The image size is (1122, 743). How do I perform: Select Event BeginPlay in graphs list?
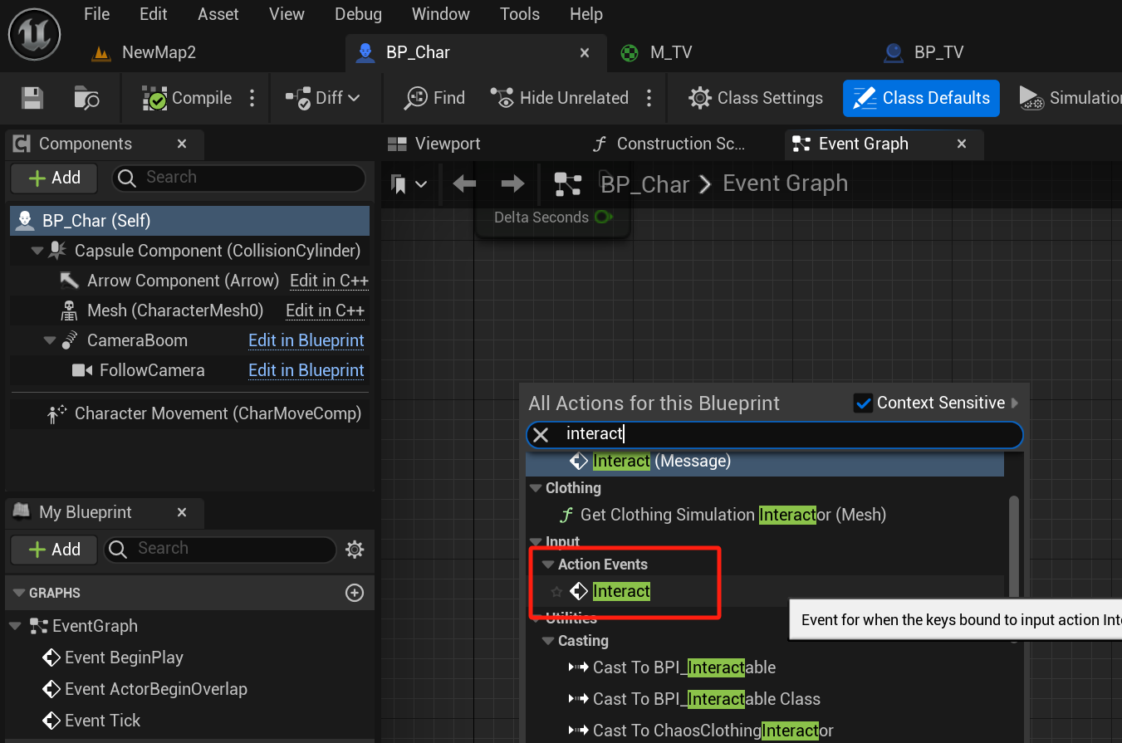pyautogui.click(x=124, y=657)
